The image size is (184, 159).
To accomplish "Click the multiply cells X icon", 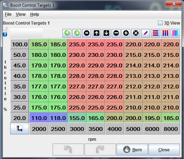I will [136, 33].
